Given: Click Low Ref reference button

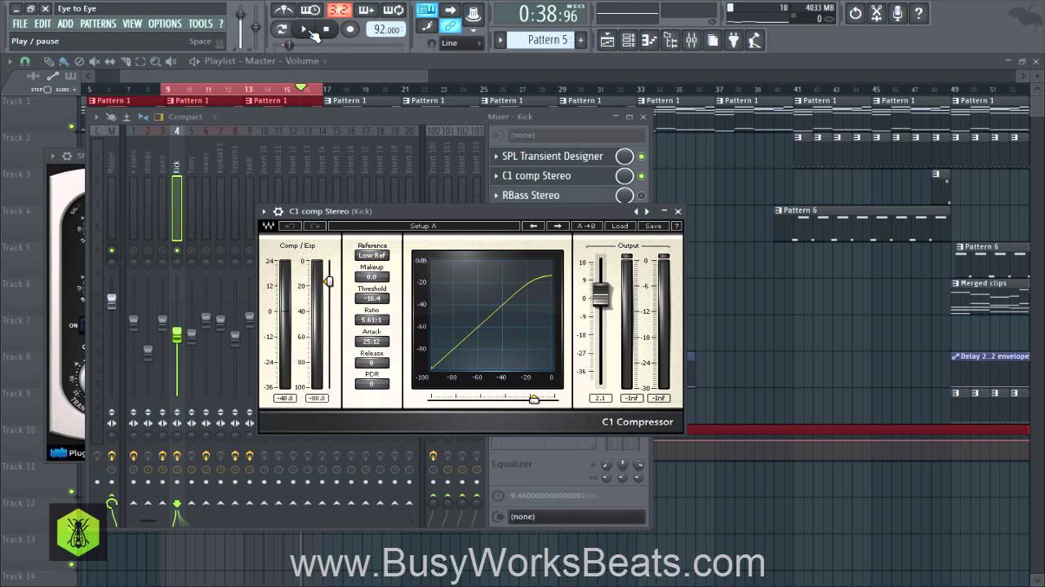Looking at the screenshot, I should pos(371,255).
